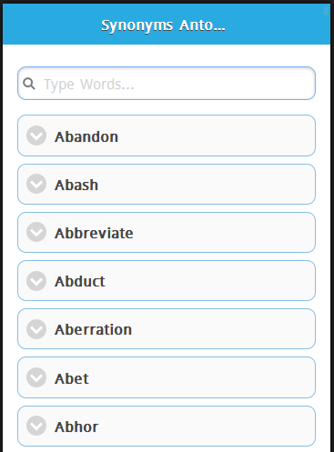
Task: Click the chevron icon beside Abbreviate
Action: coord(36,232)
